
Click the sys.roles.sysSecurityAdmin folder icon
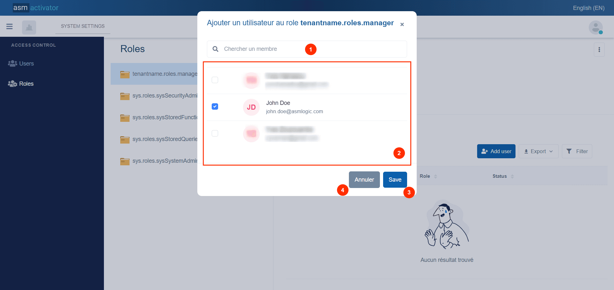tap(125, 96)
